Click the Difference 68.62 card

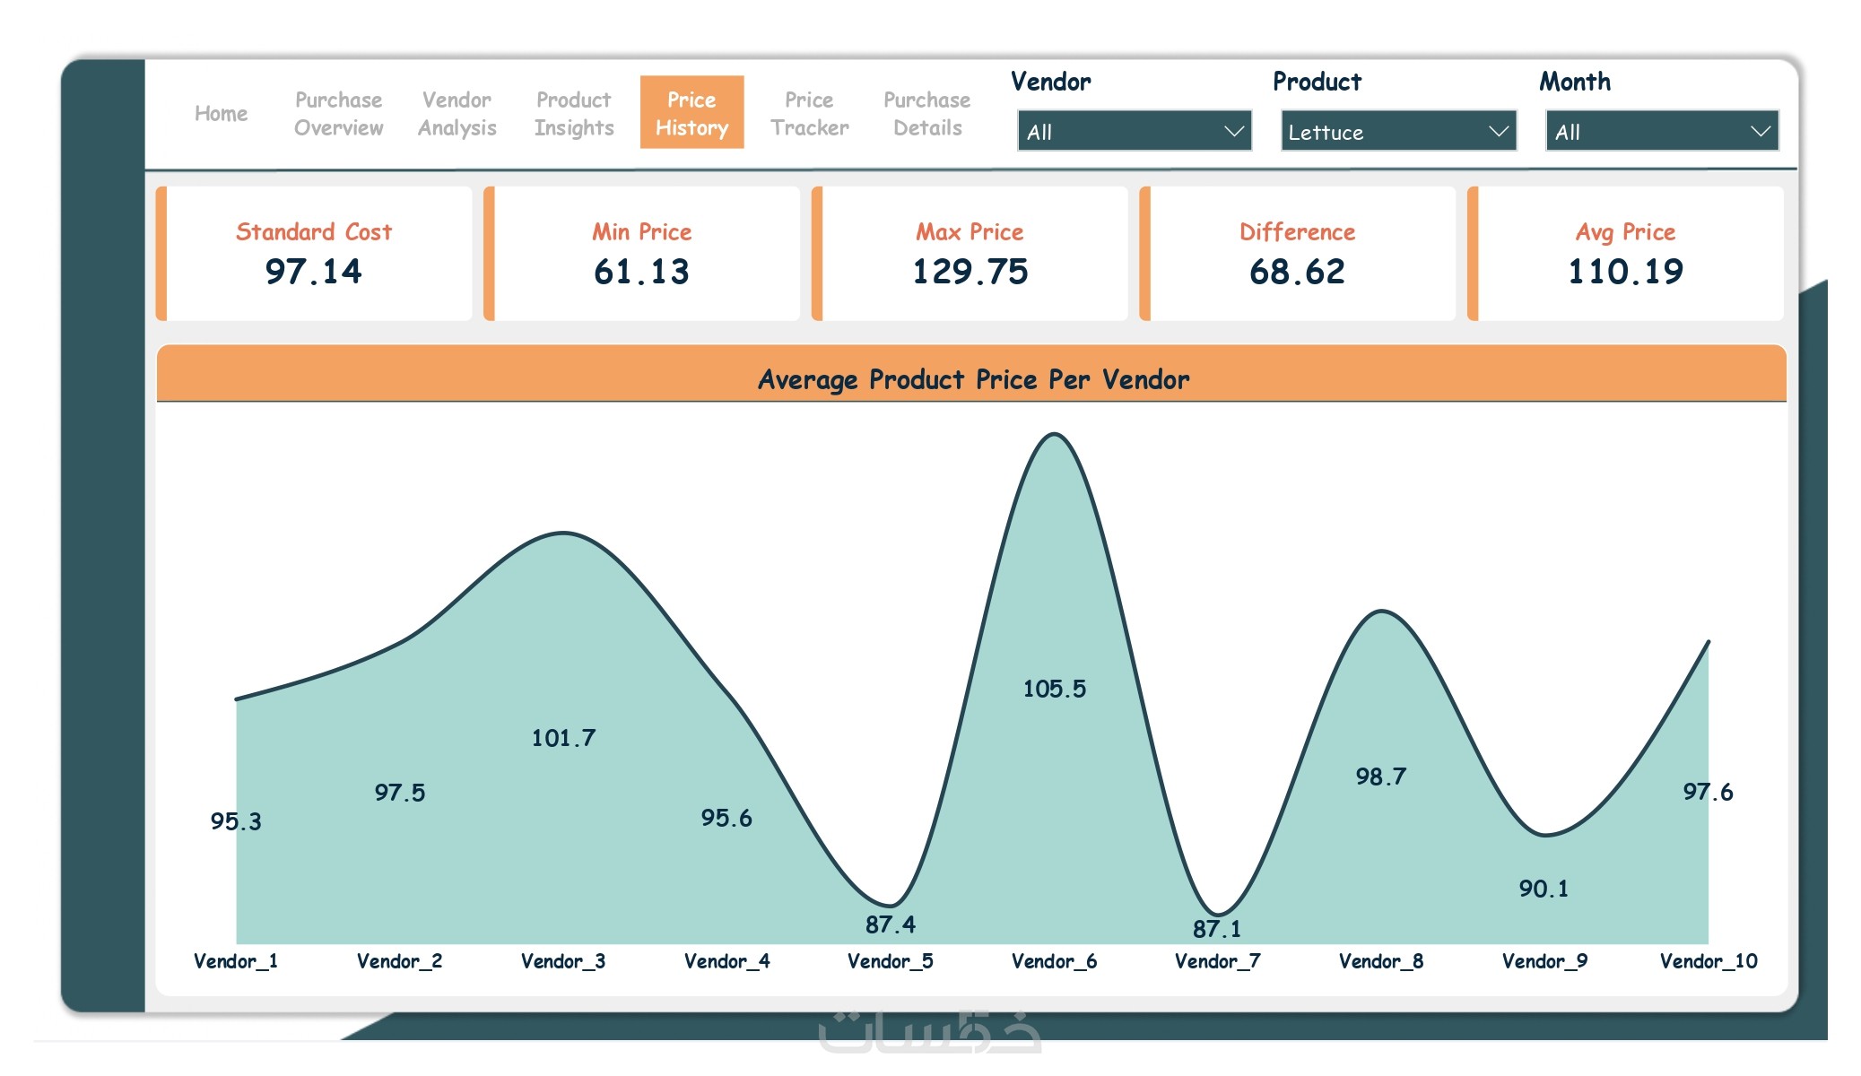click(x=1297, y=254)
